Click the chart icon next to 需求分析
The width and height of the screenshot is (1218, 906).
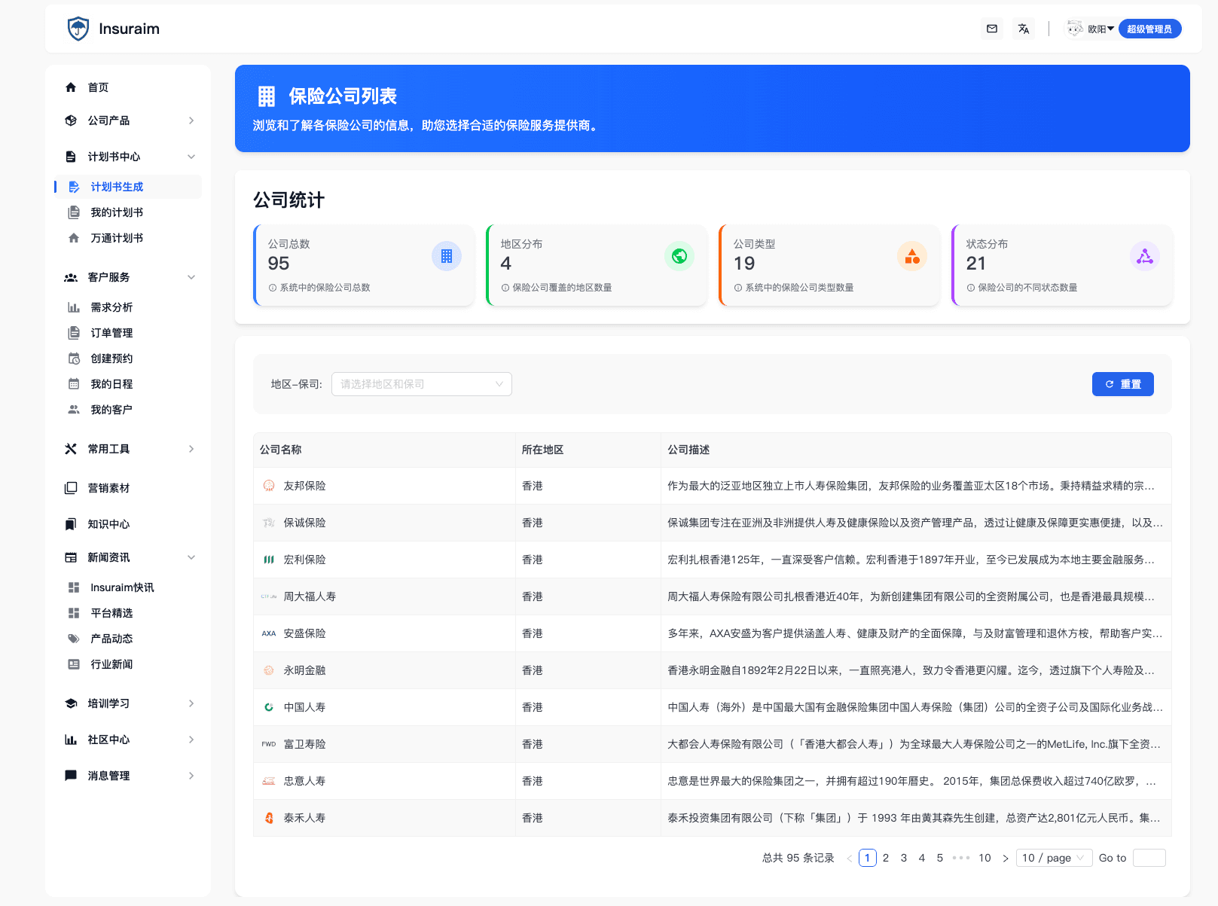pos(73,307)
